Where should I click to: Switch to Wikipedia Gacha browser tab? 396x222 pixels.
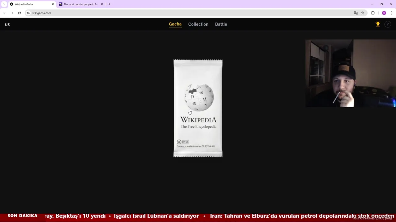(32, 4)
